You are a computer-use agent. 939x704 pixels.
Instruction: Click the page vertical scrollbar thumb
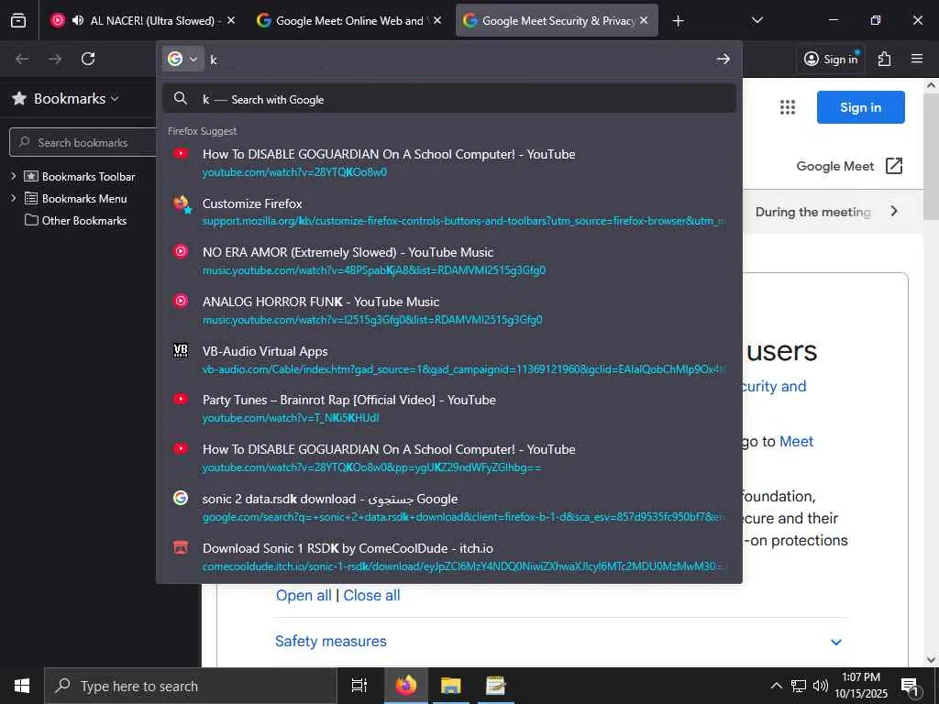(931, 156)
